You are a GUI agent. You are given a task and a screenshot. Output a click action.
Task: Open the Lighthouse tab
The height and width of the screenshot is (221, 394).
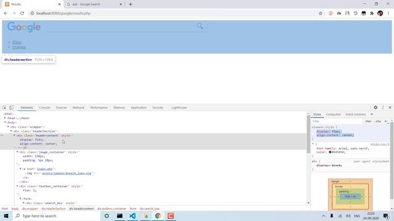point(179,107)
